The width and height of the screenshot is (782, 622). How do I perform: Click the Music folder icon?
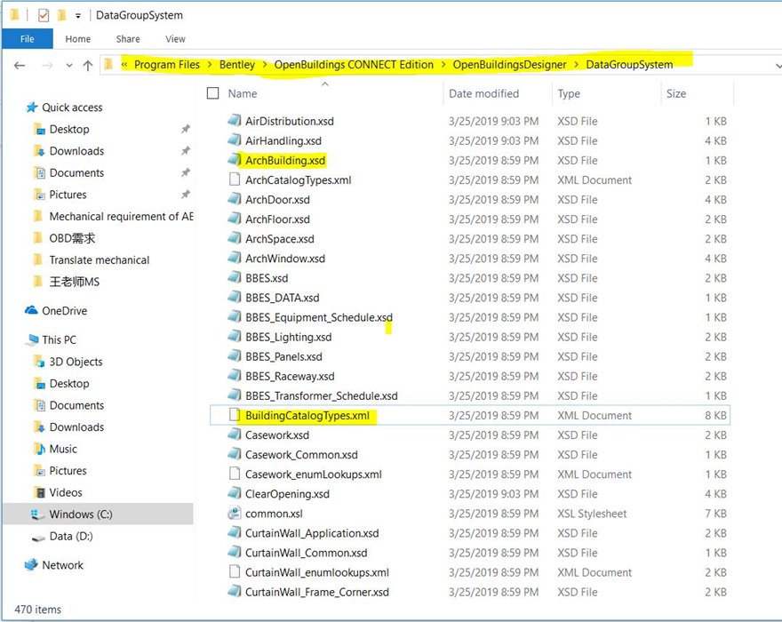[39, 449]
